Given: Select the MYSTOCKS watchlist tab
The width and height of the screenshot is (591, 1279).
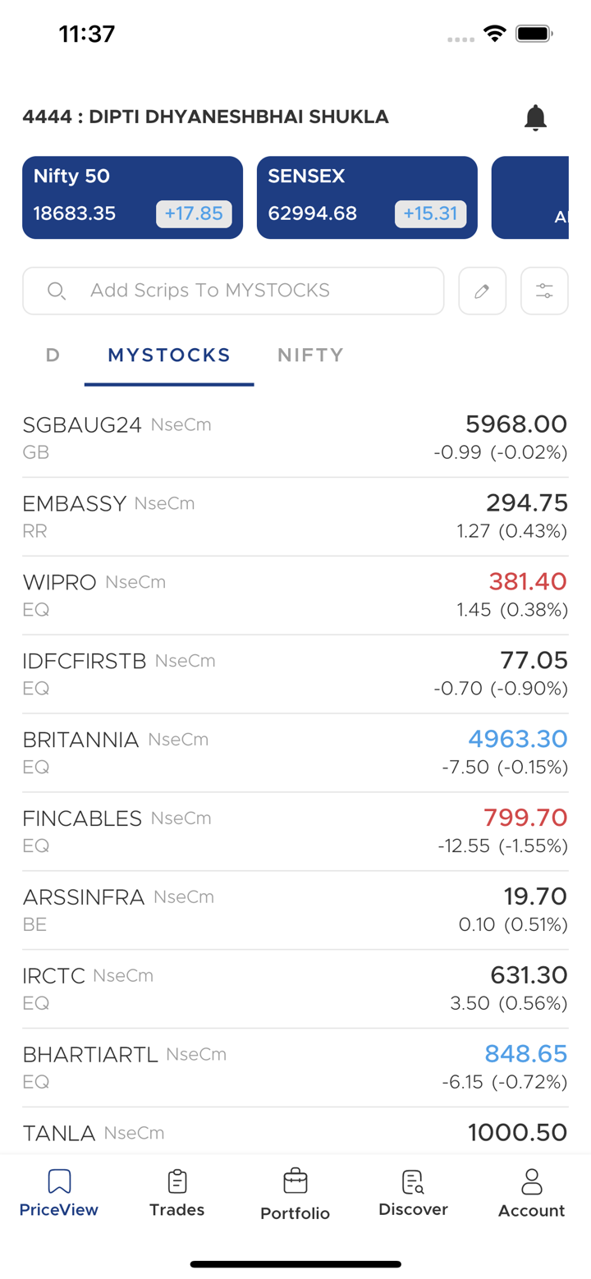Looking at the screenshot, I should [x=169, y=355].
